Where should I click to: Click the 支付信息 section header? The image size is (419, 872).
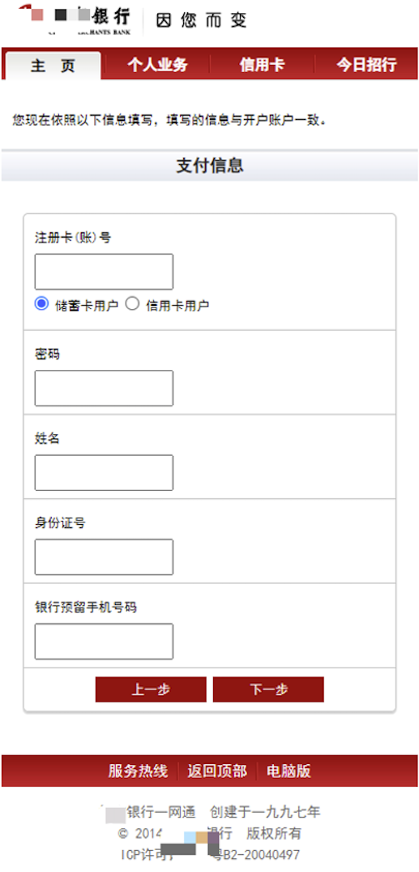point(209,165)
